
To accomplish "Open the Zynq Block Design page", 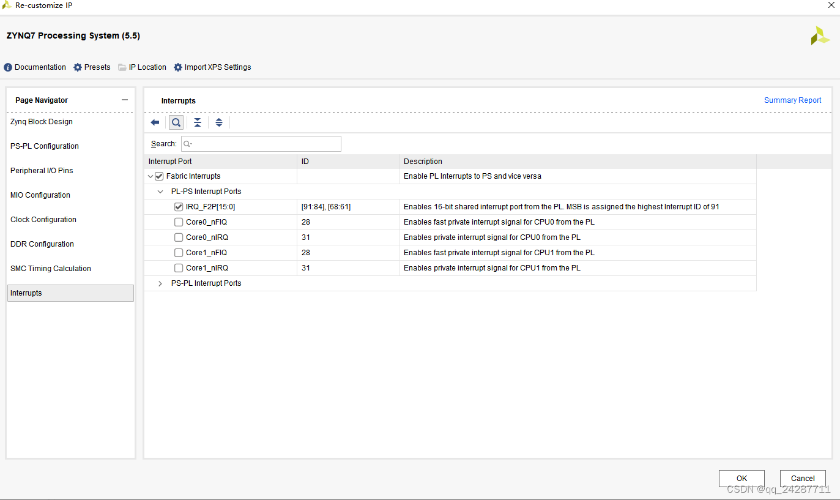I will 42,122.
